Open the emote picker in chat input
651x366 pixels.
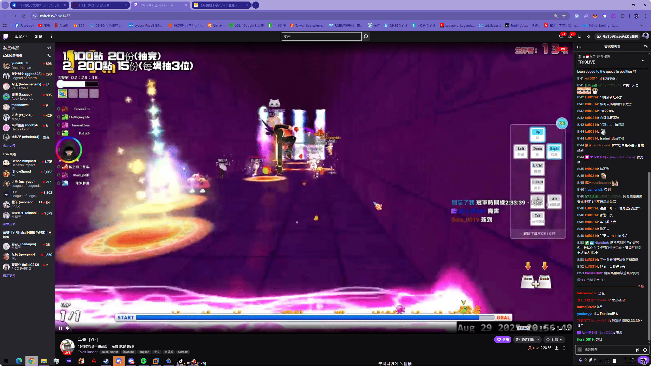[x=645, y=350]
